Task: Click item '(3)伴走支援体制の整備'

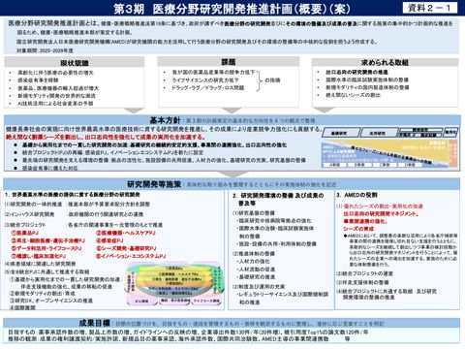Action: [x=362, y=282]
